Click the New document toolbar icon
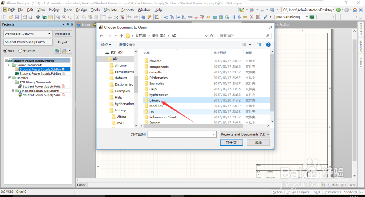365x197 pixels. point(5,17)
